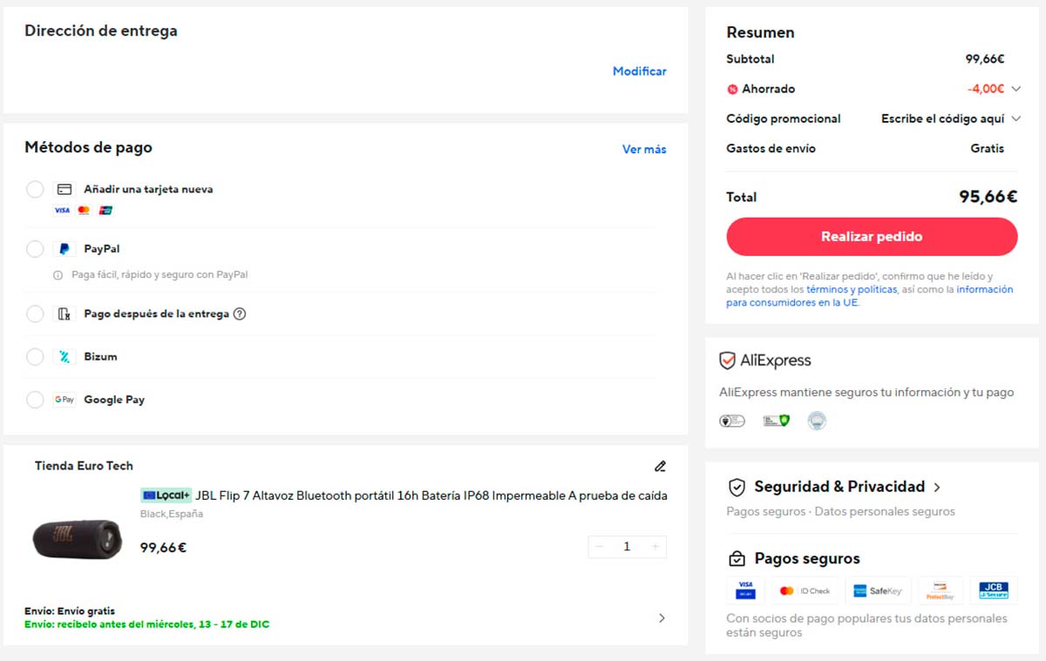Screen dimensions: 1046x661
Task: Choose Pago después de la entrega option
Action: [35, 314]
